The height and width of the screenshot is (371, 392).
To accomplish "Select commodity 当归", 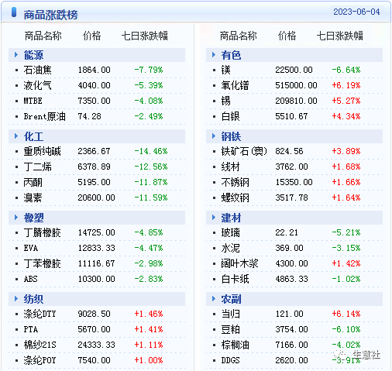I will tap(230, 314).
